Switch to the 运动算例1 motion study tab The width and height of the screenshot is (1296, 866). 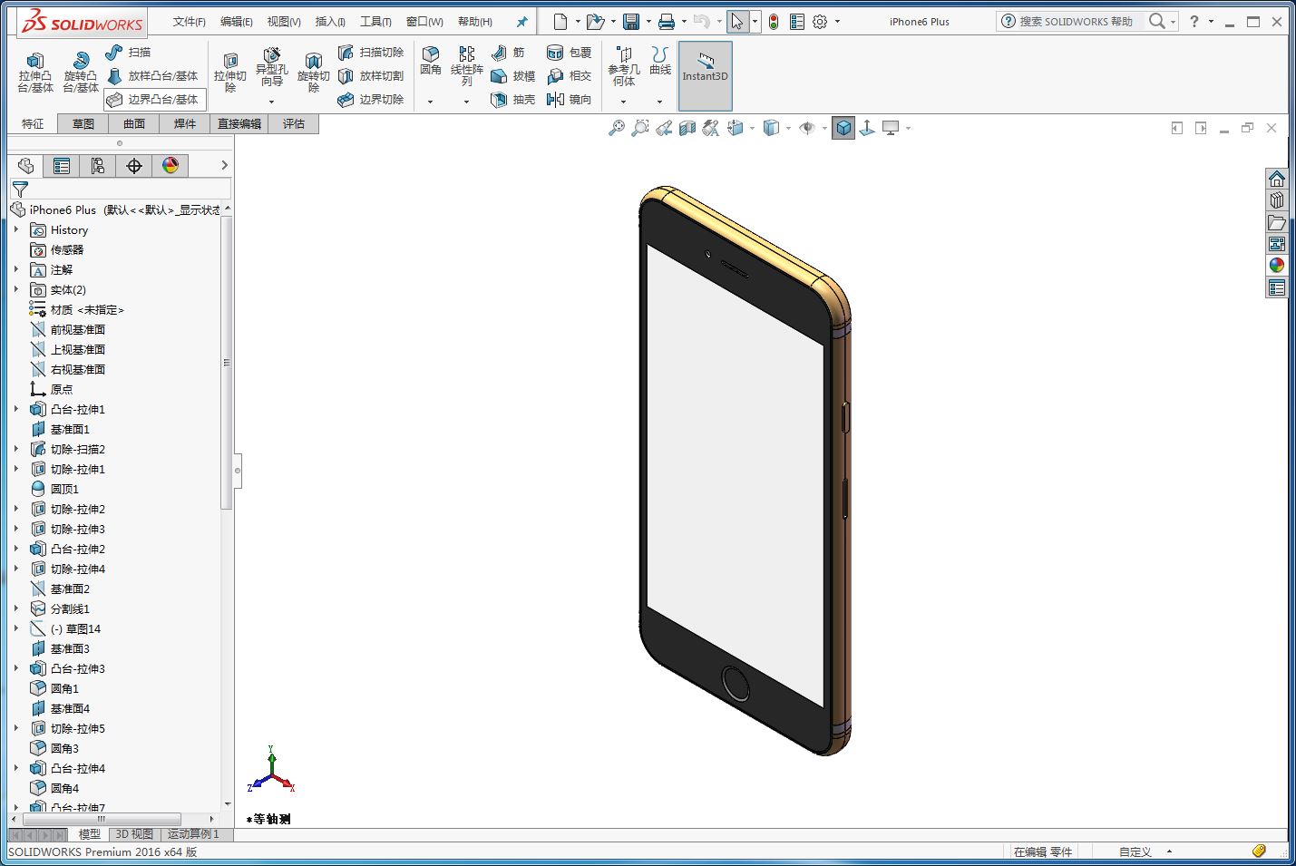coord(193,834)
